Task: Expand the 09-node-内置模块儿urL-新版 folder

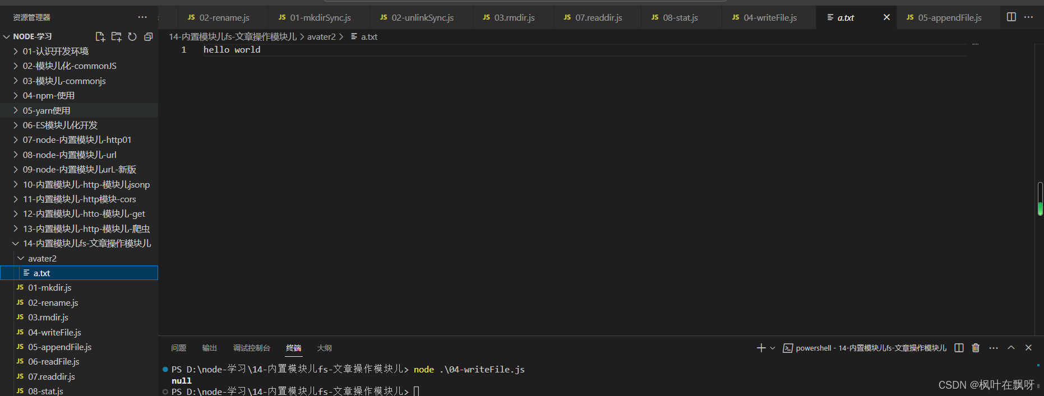Action: point(79,169)
